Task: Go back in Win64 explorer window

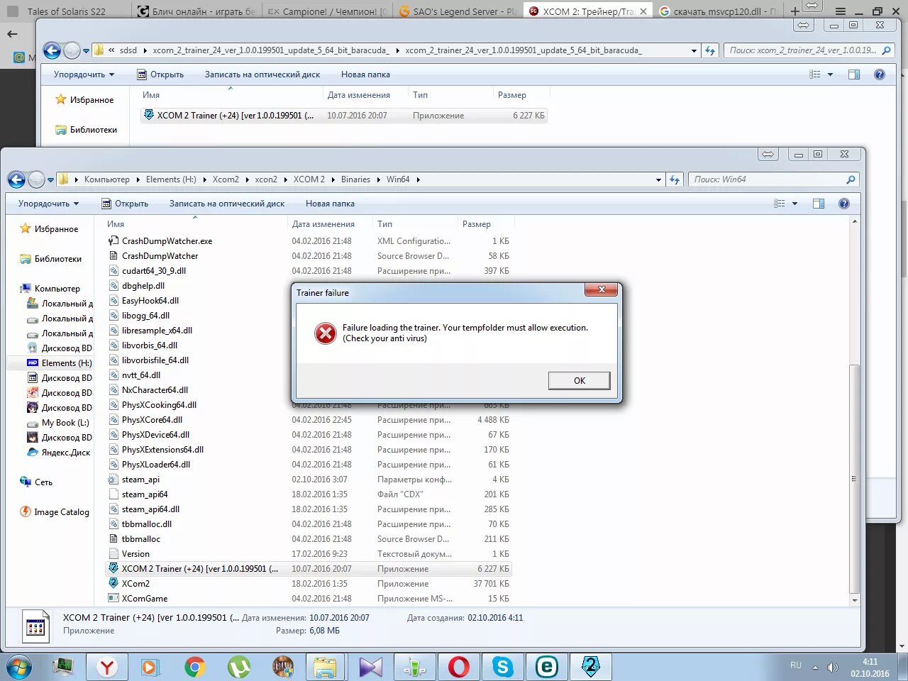Action: [17, 179]
